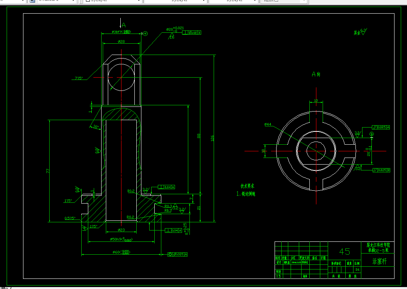Viewport: 407px width, 289px height.
Task: Select the parallelism frame 0.025 B
Action: [381, 170]
